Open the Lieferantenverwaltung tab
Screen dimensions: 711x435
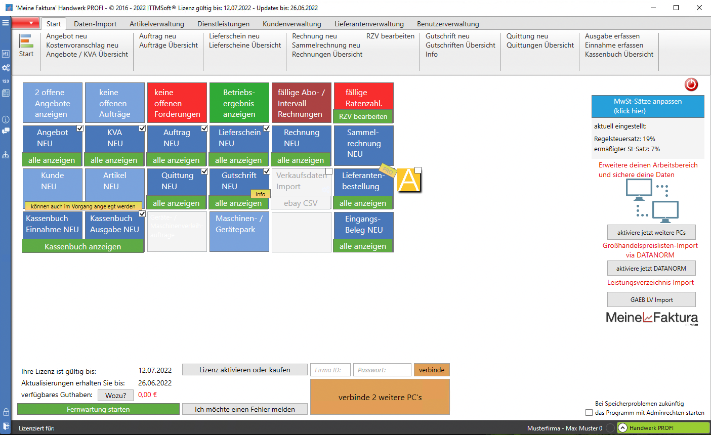pos(369,24)
